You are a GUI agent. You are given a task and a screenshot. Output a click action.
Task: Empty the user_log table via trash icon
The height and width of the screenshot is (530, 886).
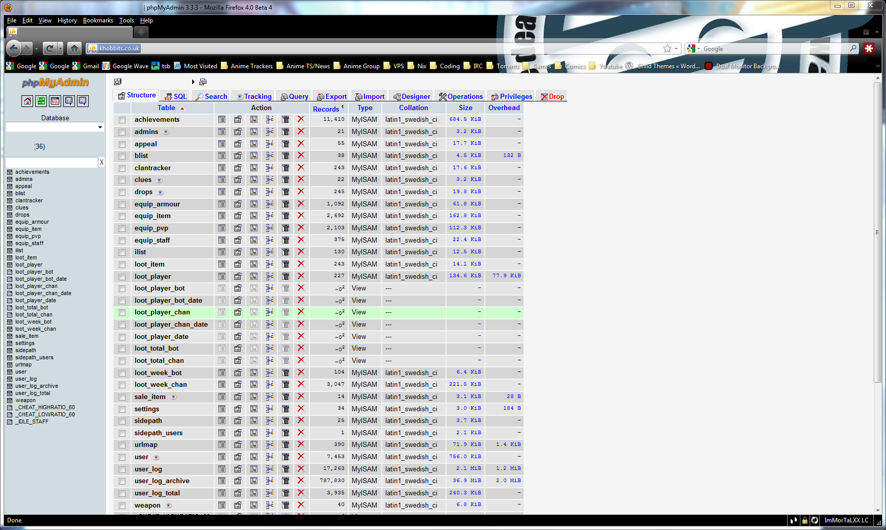(x=285, y=469)
